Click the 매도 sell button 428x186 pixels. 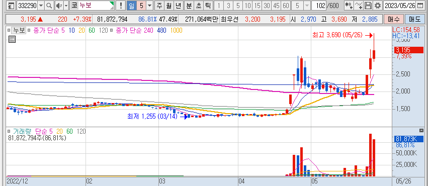click(415, 20)
